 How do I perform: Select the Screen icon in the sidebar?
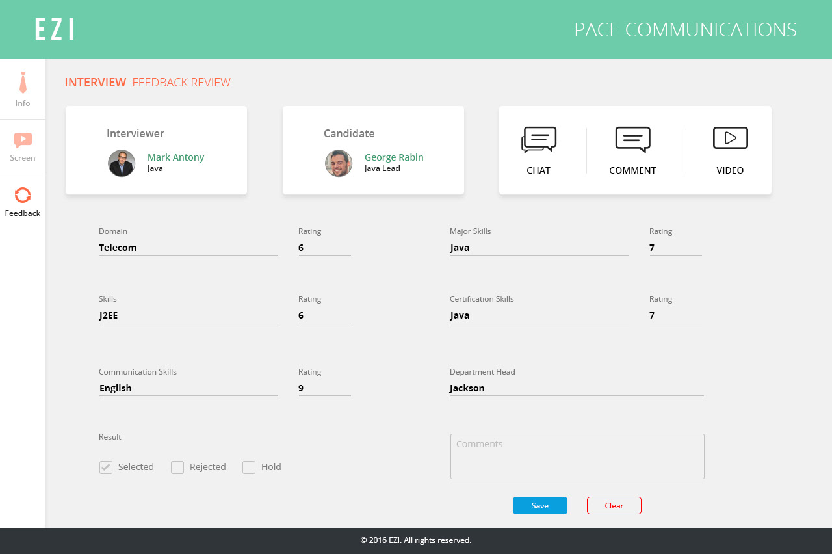(x=23, y=144)
